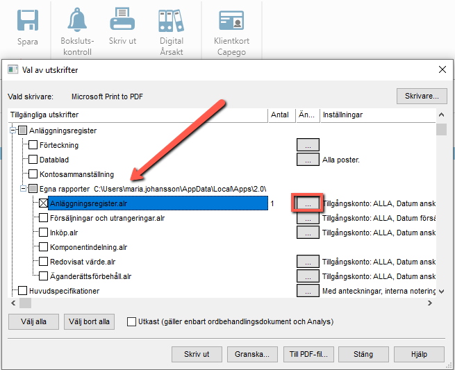Viewport: 455px width, 370px height.
Task: Click the horizontal scrollbar right arrow
Action: tap(430, 303)
